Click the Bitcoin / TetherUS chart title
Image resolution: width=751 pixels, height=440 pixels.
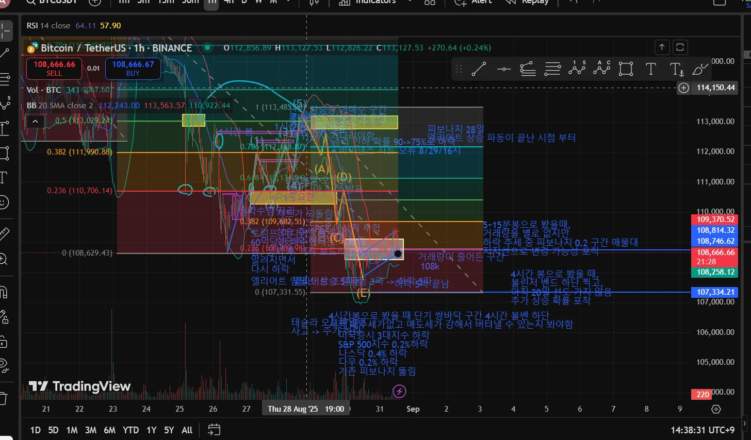coord(116,48)
